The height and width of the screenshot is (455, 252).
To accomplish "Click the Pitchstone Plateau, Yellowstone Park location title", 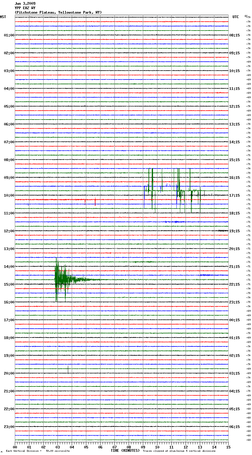I will pyautogui.click(x=58, y=12).
